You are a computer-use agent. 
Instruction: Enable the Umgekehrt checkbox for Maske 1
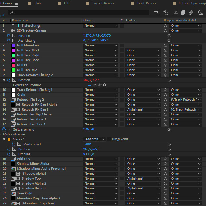tap(109, 139)
